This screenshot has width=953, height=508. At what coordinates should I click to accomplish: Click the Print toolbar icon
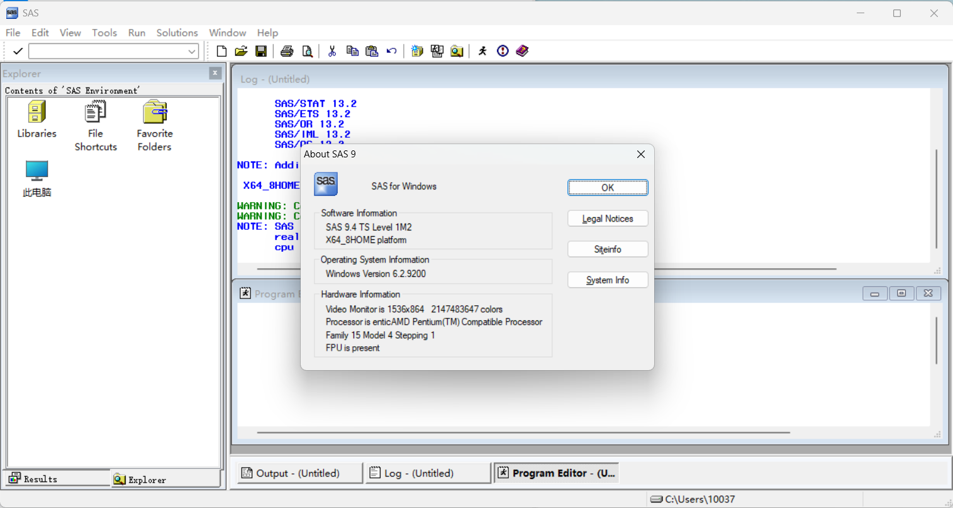(x=287, y=51)
